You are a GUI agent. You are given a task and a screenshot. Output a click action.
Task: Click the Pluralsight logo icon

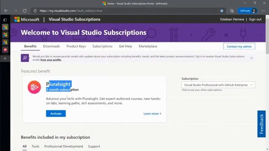(34, 87)
